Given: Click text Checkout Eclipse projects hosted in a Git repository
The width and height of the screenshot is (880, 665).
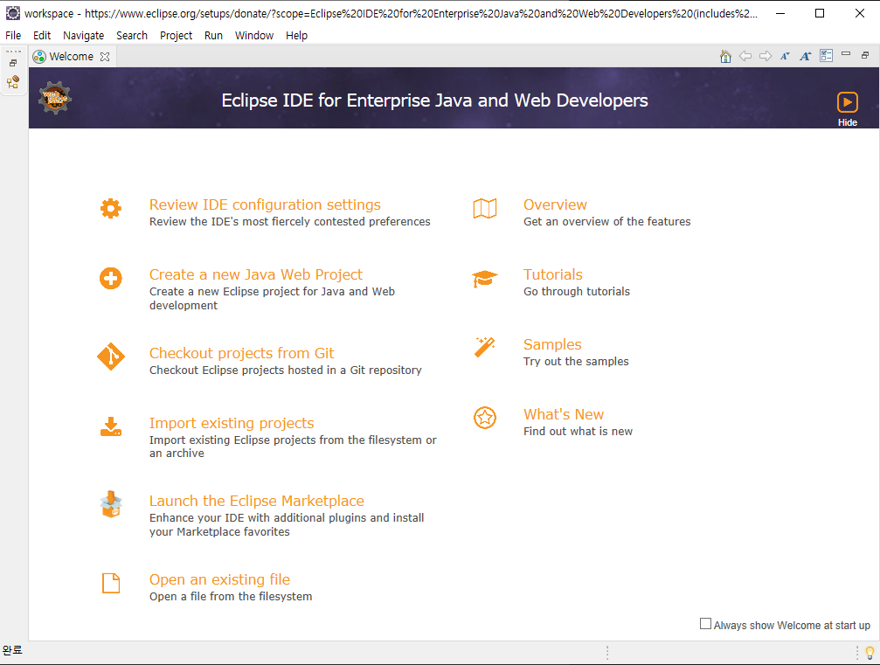Looking at the screenshot, I should click(x=285, y=370).
